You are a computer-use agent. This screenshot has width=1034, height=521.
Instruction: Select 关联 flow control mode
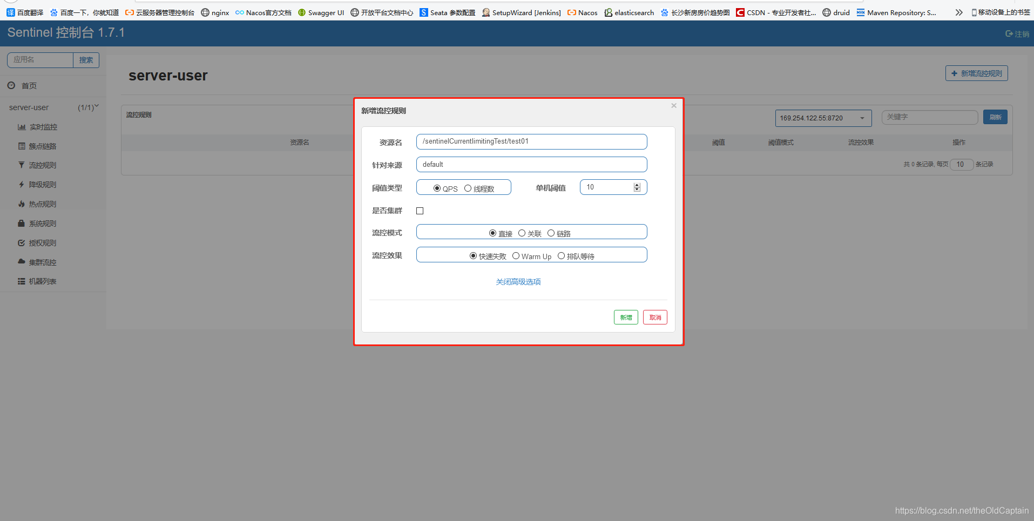coord(522,233)
